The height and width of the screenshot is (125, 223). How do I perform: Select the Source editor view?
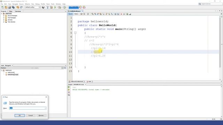tap(70, 14)
